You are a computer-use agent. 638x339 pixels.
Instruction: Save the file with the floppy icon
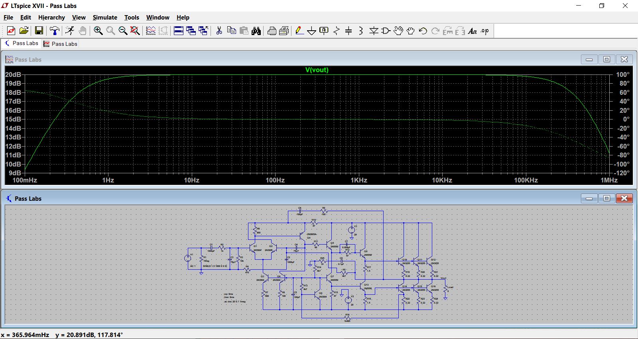[x=39, y=31]
